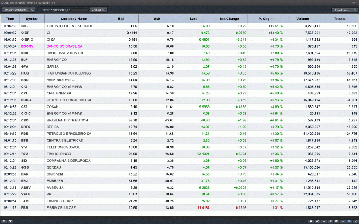Viewport: 359px width, 224px height.
Task: Click the Enter Symbol(s) input field
Action: (x=80, y=10)
